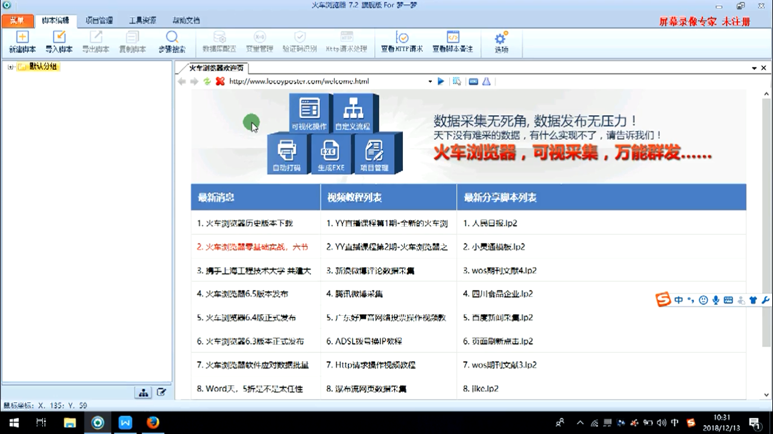Switch to 工具资源 ribbon tab

pos(142,20)
